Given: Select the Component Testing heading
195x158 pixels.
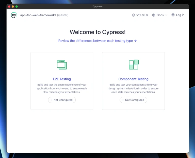Looking at the screenshot, I should click(x=134, y=79).
